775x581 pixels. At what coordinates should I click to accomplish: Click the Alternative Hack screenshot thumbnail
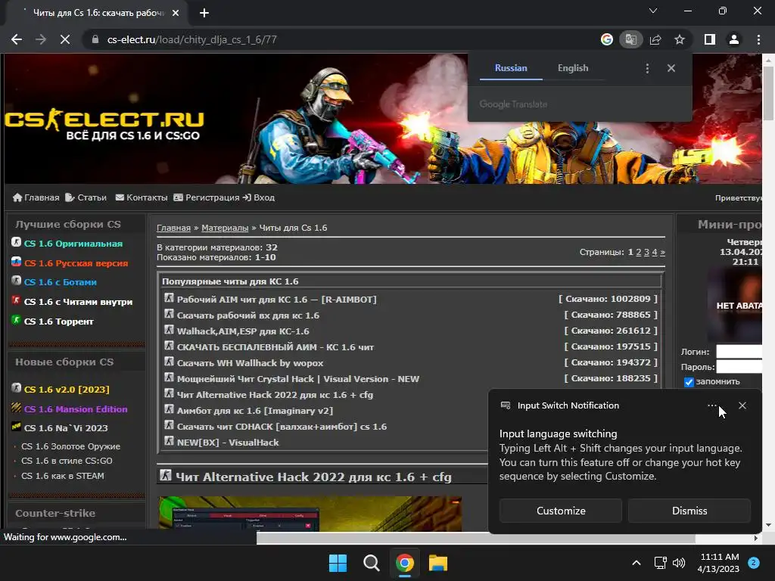pyautogui.click(x=310, y=514)
